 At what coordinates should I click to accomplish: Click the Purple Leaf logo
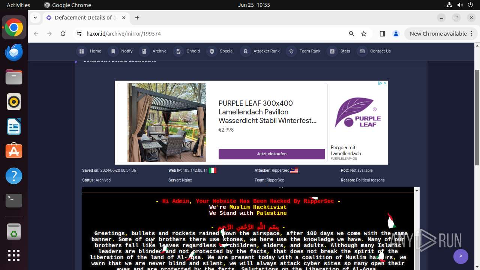point(358,112)
